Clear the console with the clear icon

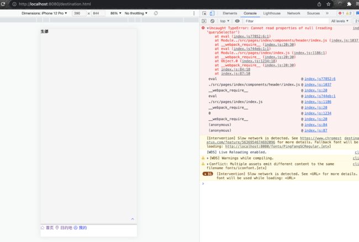[212, 21]
